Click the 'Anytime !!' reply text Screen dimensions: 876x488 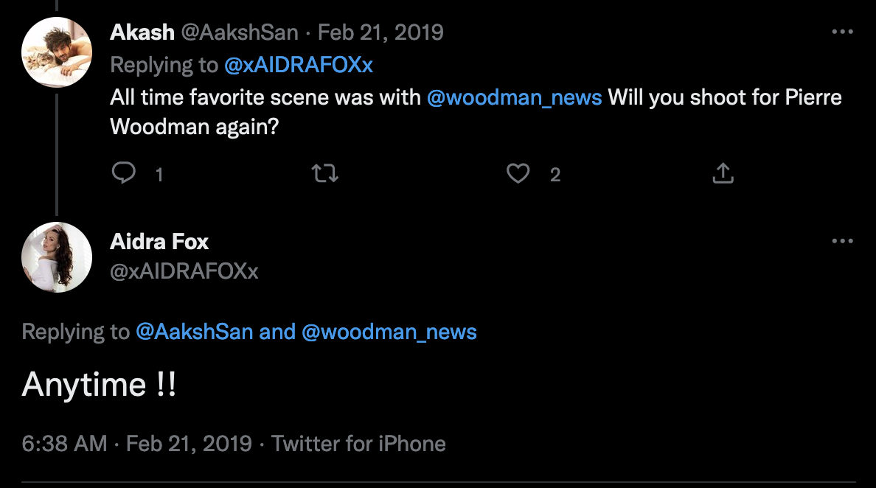[x=99, y=385]
